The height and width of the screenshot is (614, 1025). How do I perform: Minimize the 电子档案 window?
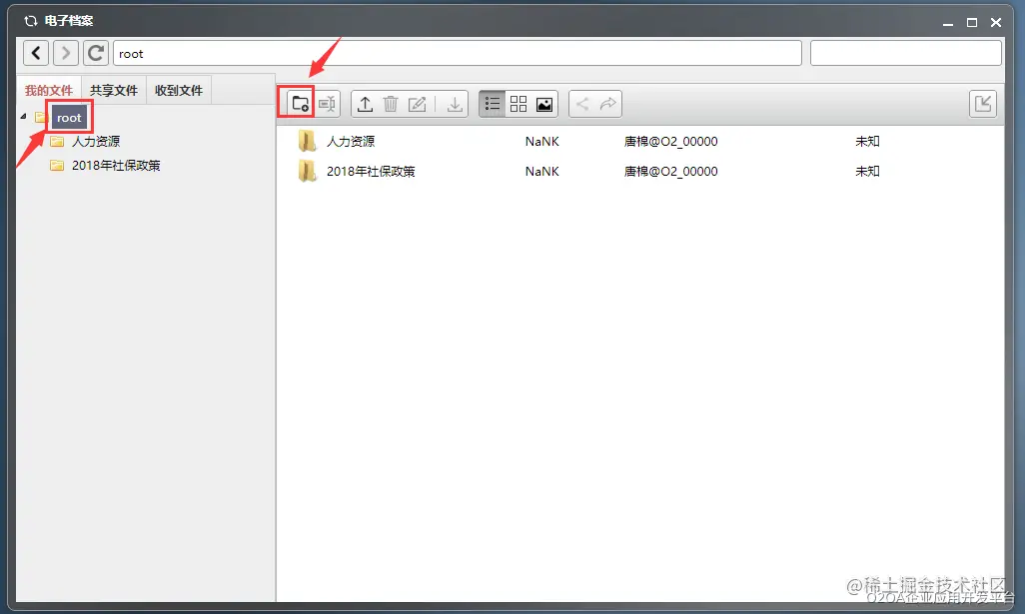(x=948, y=23)
